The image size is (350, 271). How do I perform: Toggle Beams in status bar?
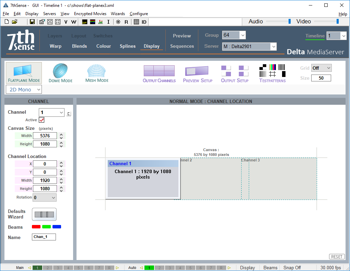coord(270,268)
